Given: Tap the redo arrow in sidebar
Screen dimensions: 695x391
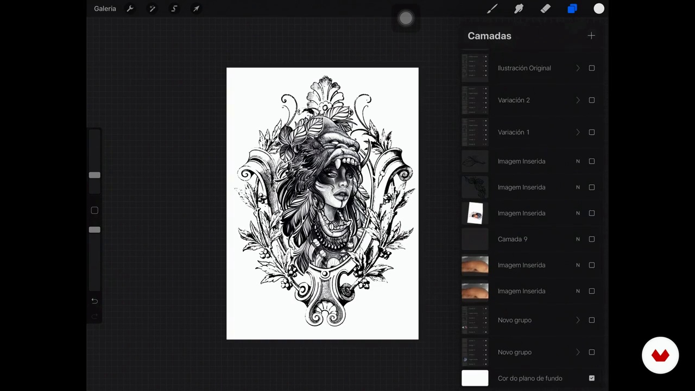Looking at the screenshot, I should point(94,316).
